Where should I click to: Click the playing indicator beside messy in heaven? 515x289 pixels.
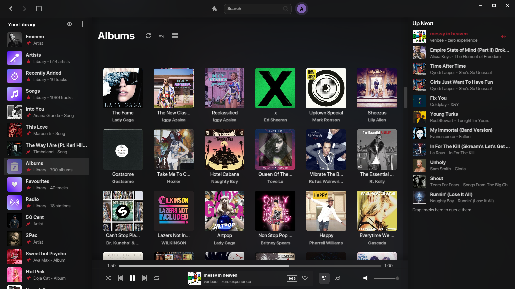504,37
